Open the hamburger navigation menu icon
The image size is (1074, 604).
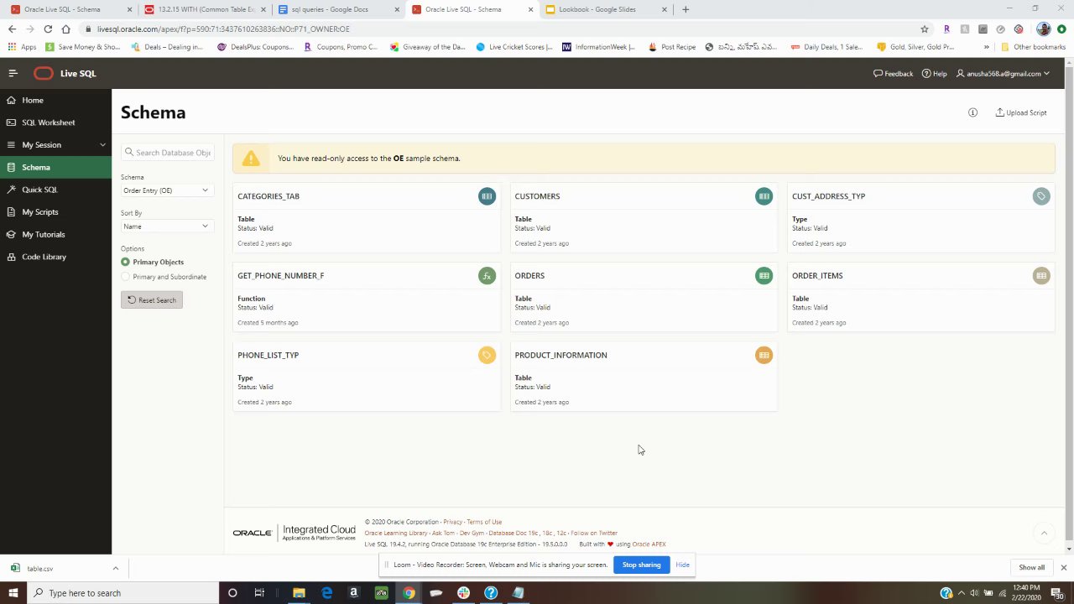(x=13, y=74)
